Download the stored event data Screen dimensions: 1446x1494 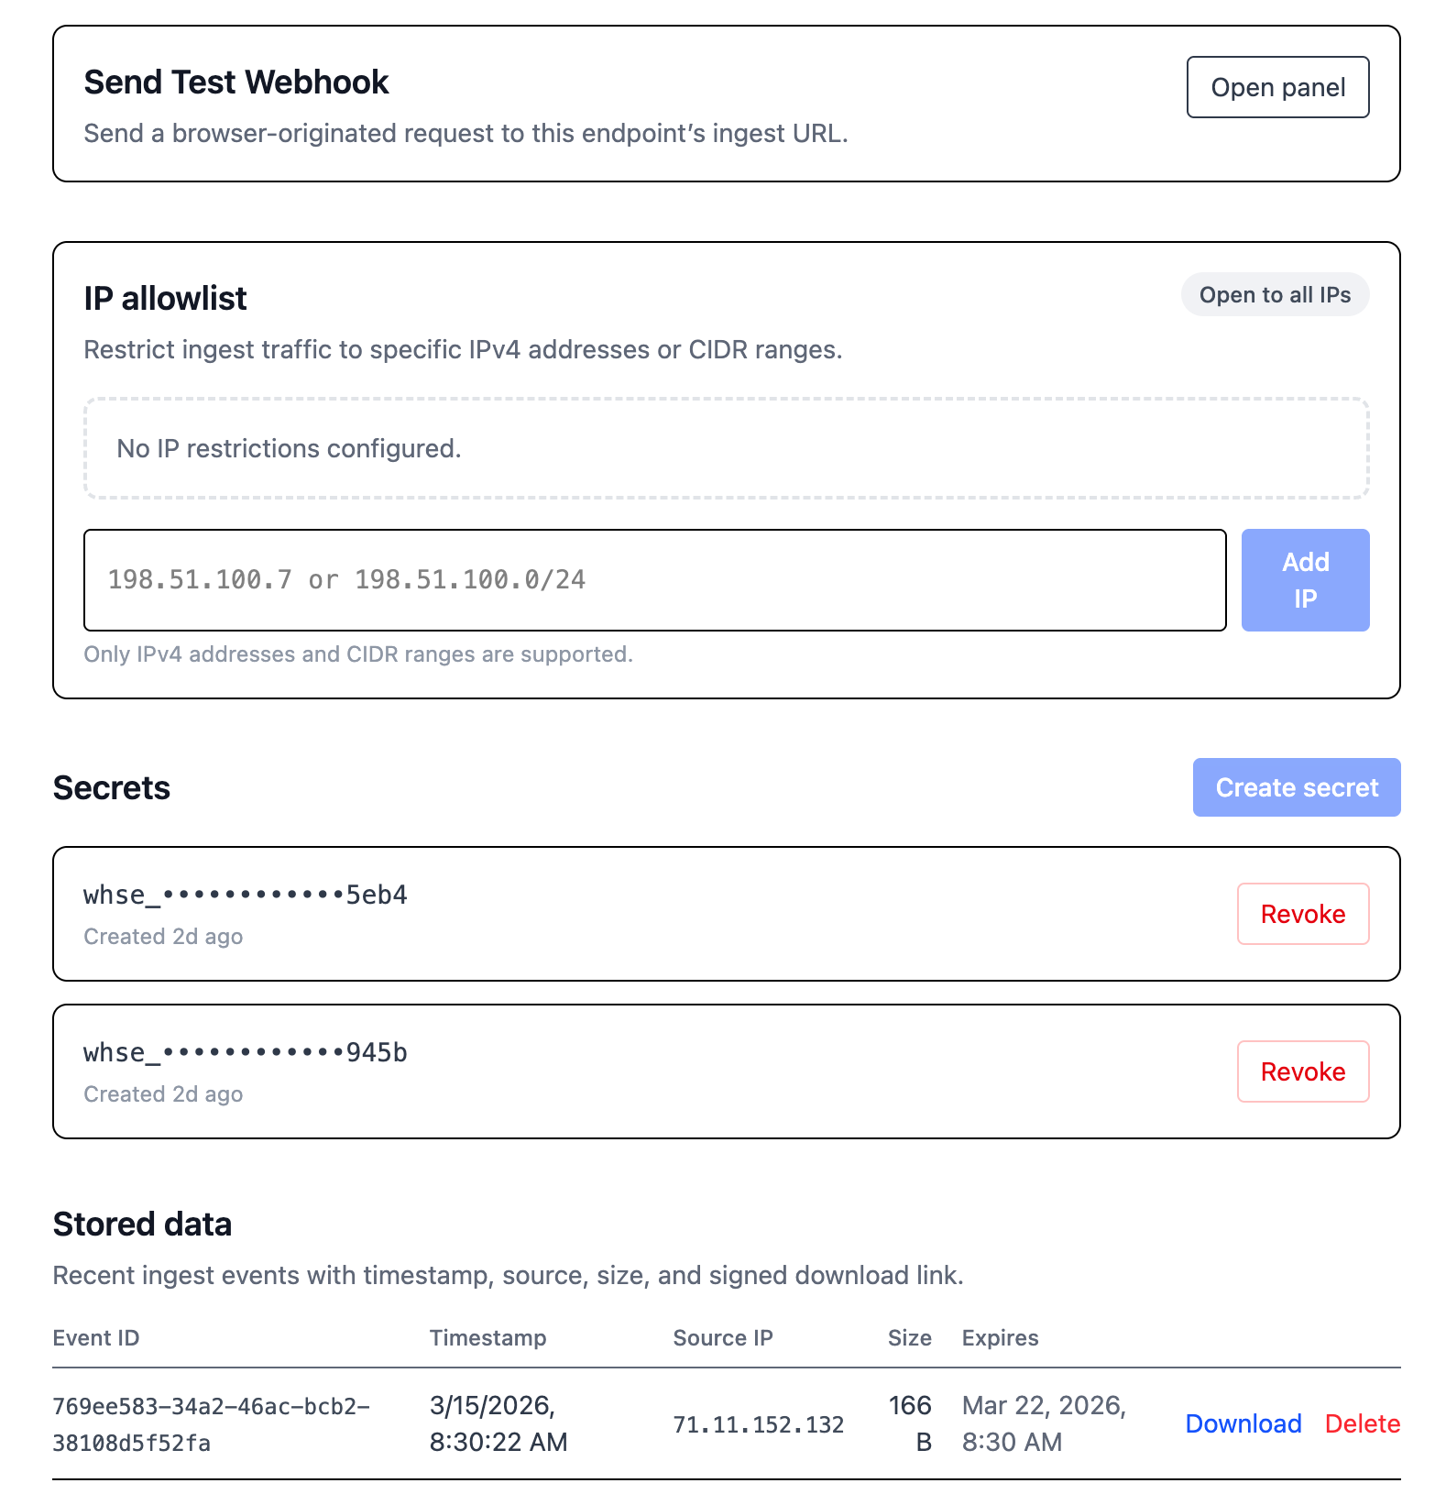1243,1423
